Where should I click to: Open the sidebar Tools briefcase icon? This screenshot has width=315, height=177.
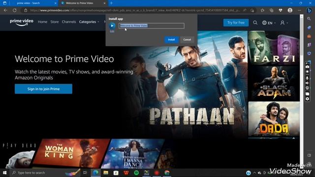pyautogui.click(x=309, y=36)
